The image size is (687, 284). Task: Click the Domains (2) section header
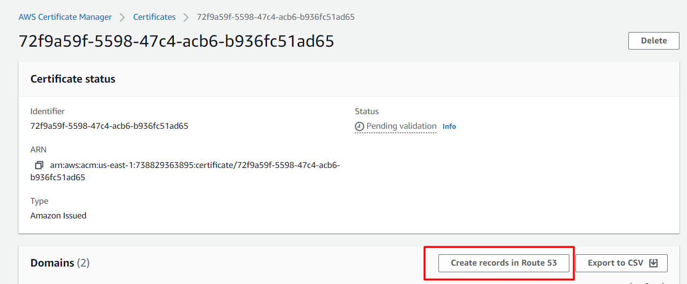pyautogui.click(x=60, y=263)
